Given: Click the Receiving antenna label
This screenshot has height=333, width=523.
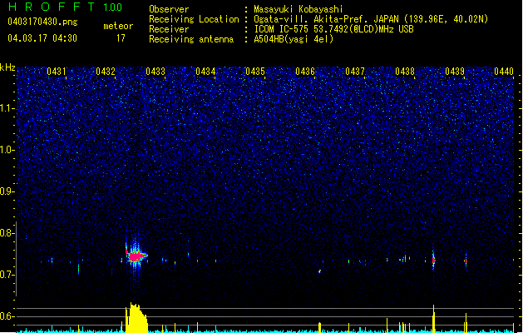Looking at the screenshot, I should (191, 39).
